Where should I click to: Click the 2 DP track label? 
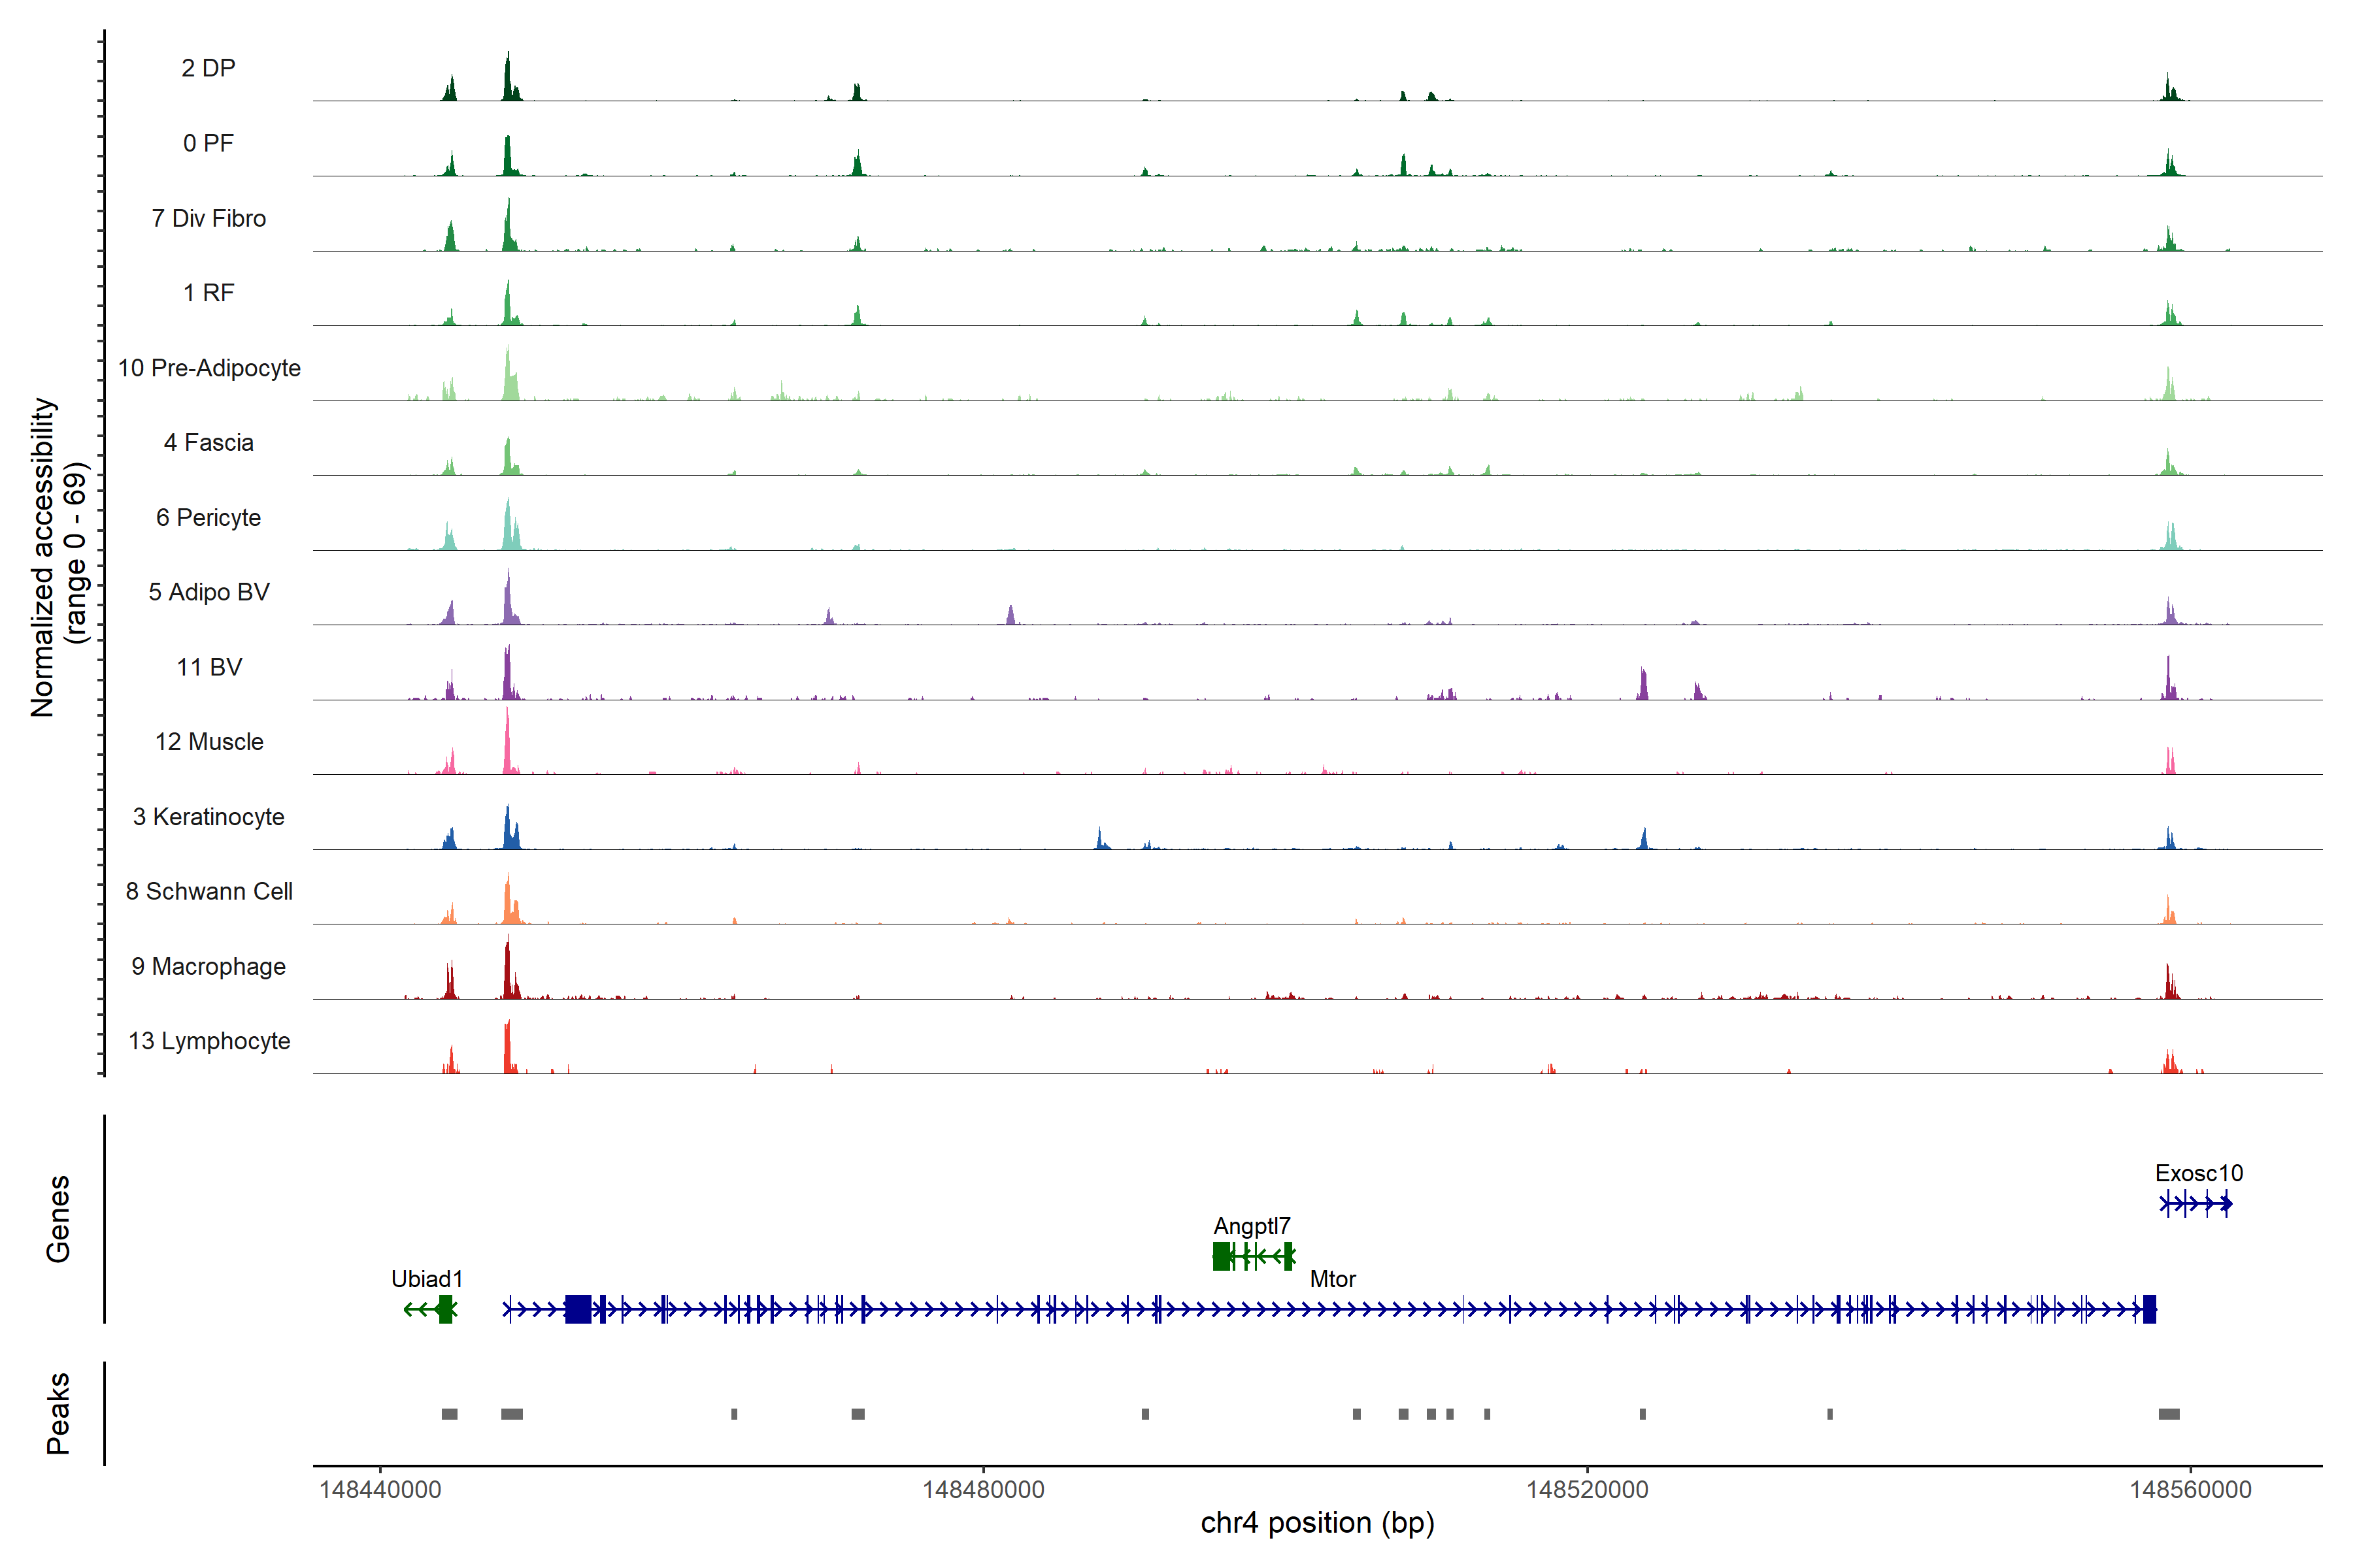(208, 68)
